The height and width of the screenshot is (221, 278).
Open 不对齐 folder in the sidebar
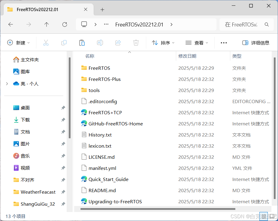pos(24,180)
